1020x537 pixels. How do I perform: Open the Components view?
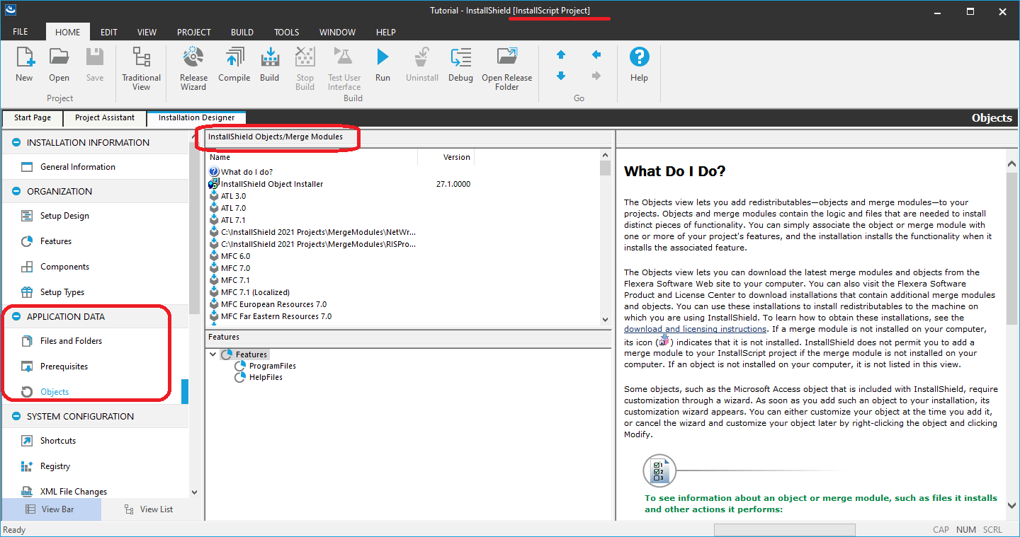coord(64,267)
